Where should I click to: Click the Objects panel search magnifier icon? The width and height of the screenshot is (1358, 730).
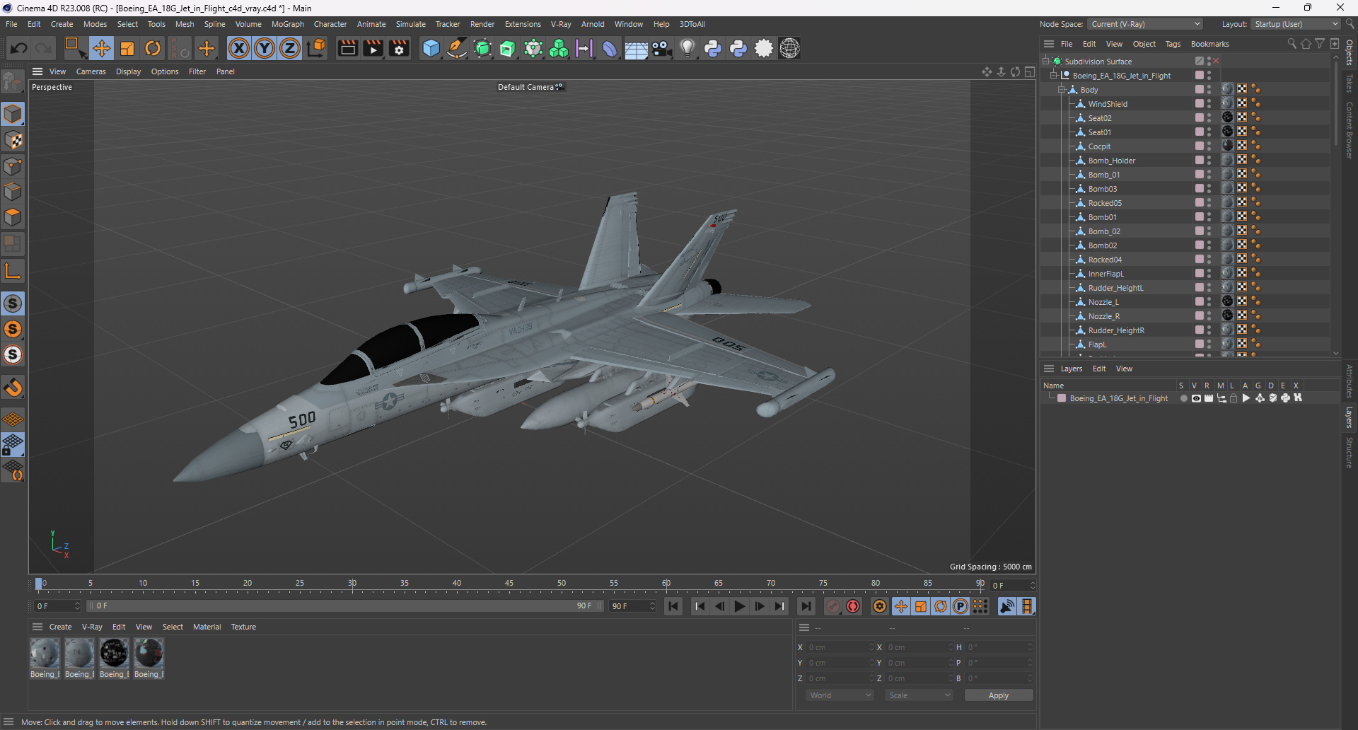click(1292, 44)
